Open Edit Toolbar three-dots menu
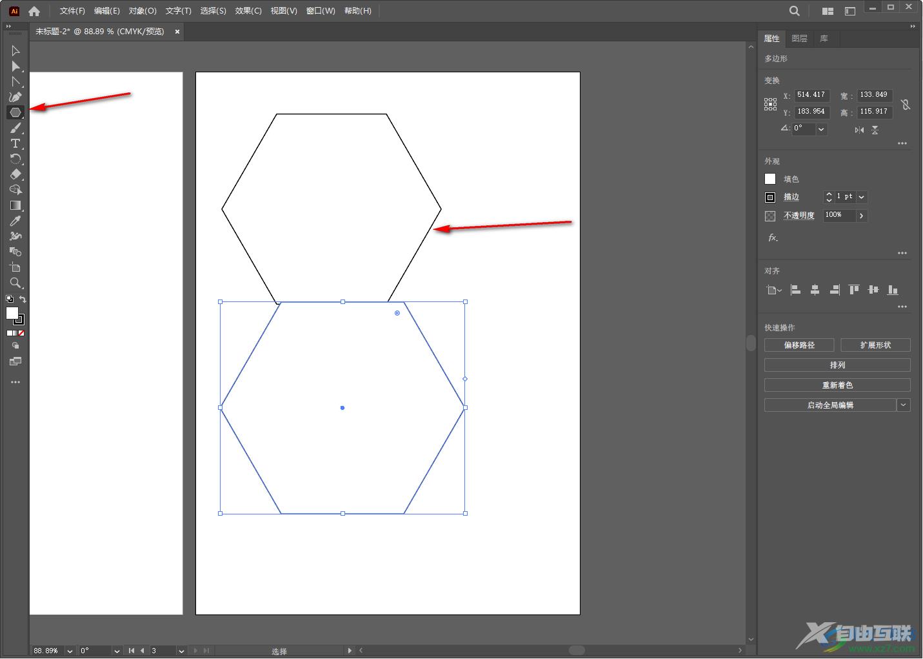The image size is (923, 659). (x=15, y=382)
